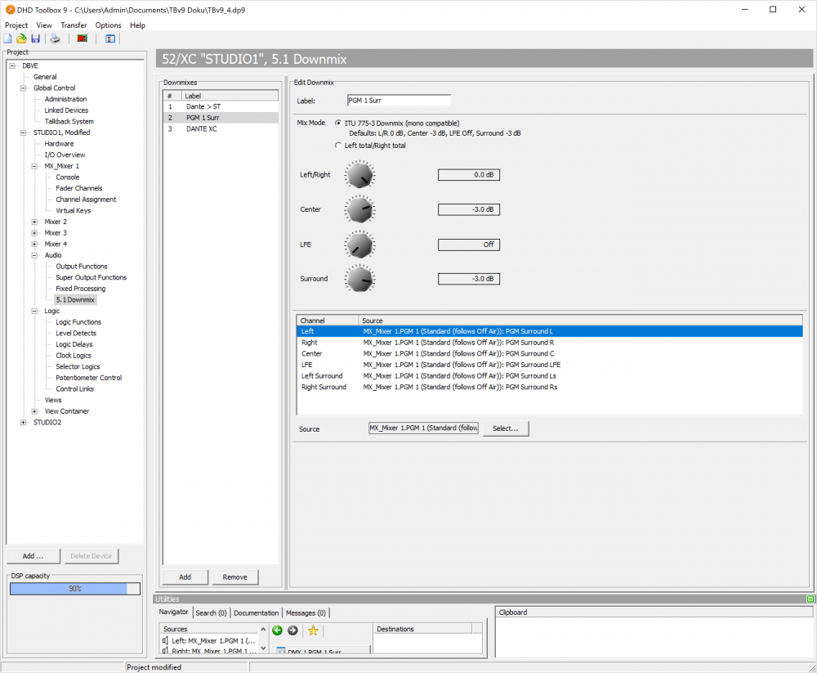Screen dimensions: 817x673
Task: Click the Source field MX_Mixer 1.PGM 1
Action: 423,428
